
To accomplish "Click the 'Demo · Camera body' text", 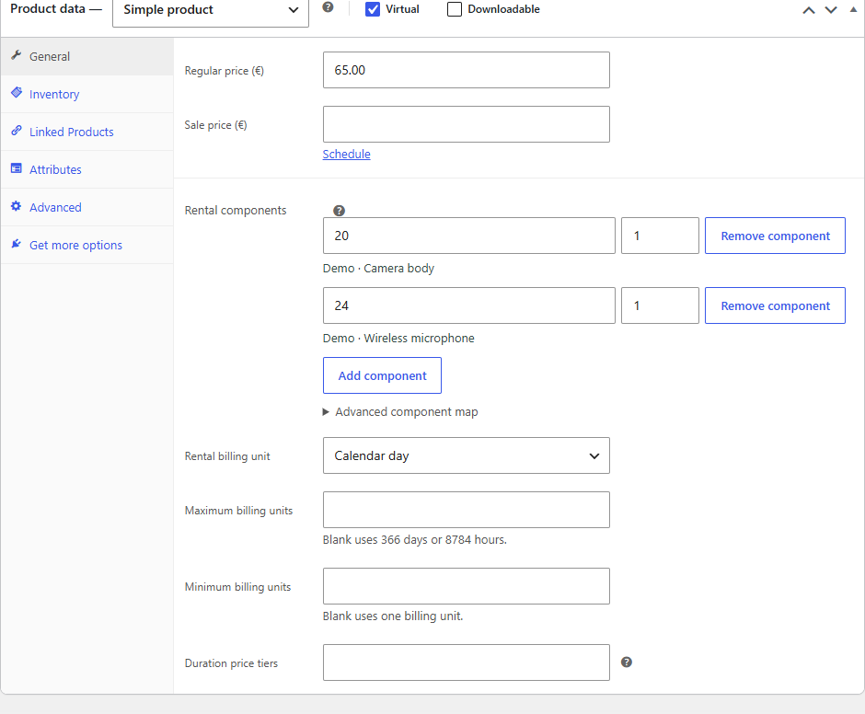I will click(x=378, y=268).
